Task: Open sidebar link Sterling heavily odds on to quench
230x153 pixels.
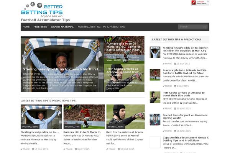Action: (186, 49)
